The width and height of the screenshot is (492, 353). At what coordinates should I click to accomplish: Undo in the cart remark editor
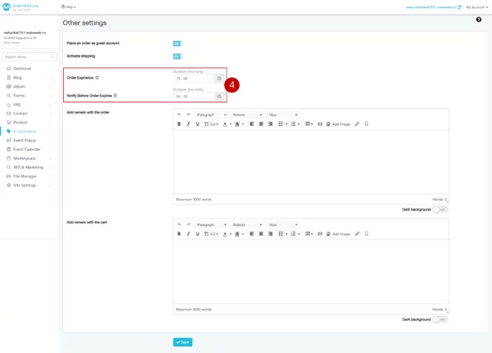(x=179, y=224)
